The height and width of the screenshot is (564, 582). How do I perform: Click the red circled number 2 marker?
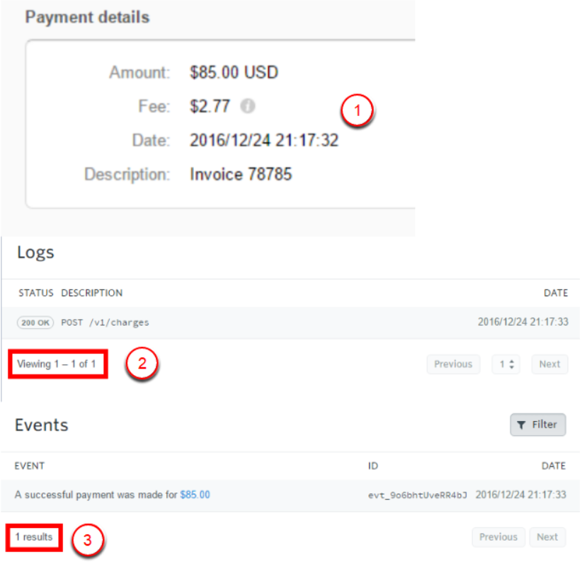(142, 364)
